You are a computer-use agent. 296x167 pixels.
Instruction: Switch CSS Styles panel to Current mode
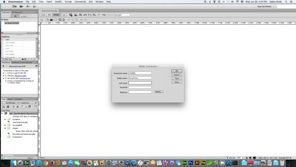pyautogui.click(x=24, y=16)
